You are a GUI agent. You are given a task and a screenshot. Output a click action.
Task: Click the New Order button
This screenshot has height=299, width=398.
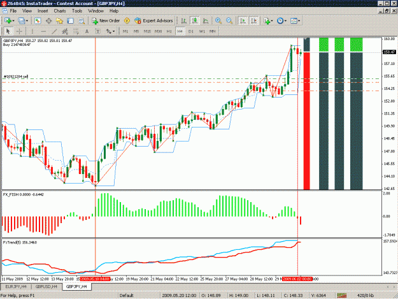tap(106, 21)
